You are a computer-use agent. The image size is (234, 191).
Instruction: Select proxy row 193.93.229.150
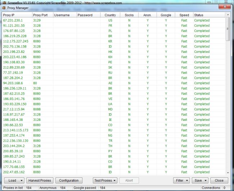pyautogui.click(x=113, y=104)
